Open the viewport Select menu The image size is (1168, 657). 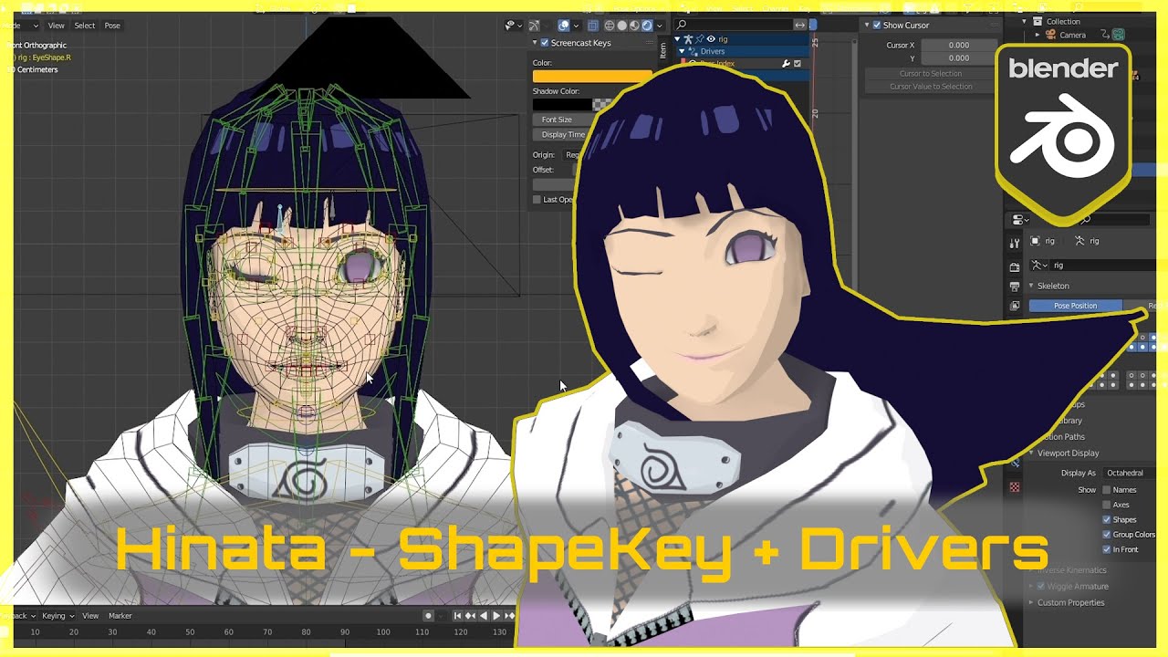click(x=85, y=26)
